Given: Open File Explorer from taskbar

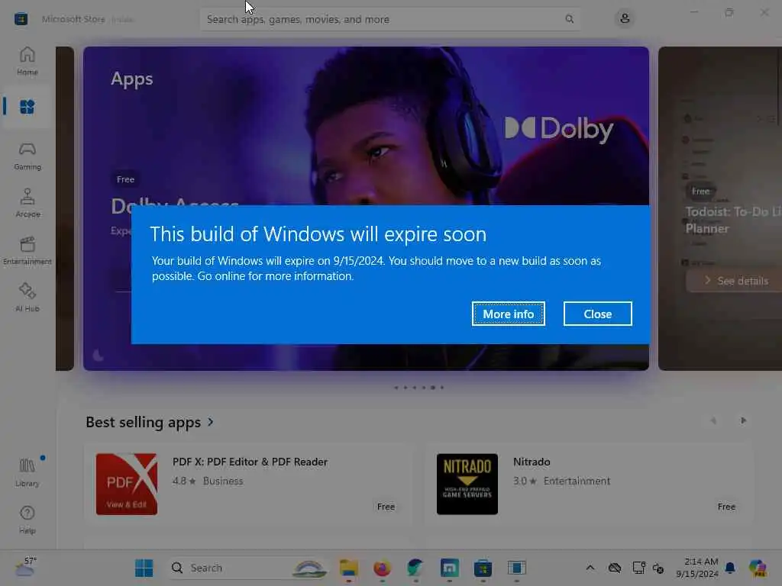Looking at the screenshot, I should tap(348, 568).
